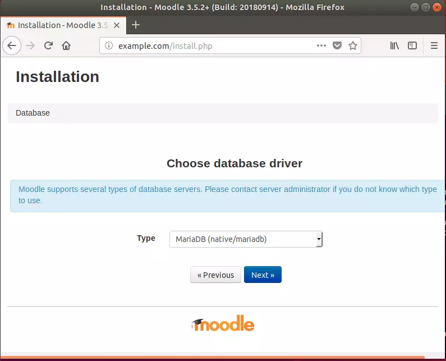Close the Installation - Moodle tab
This screenshot has height=361, width=446.
coord(117,25)
